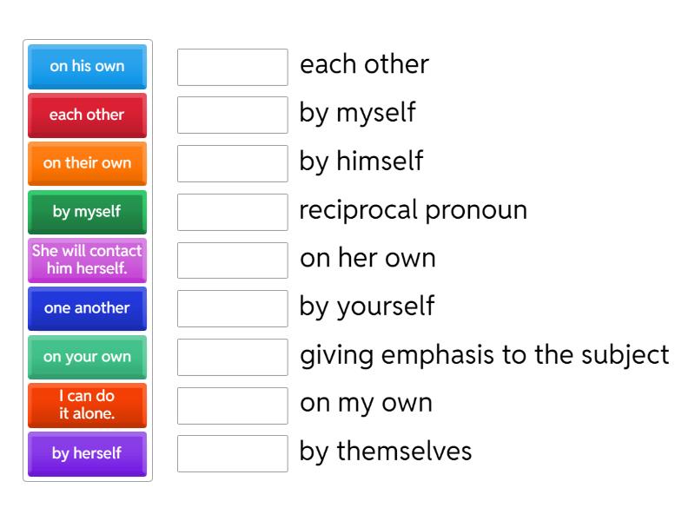Select the box beside 'by themselves'
This screenshot has height=521, width=695.
point(231,452)
